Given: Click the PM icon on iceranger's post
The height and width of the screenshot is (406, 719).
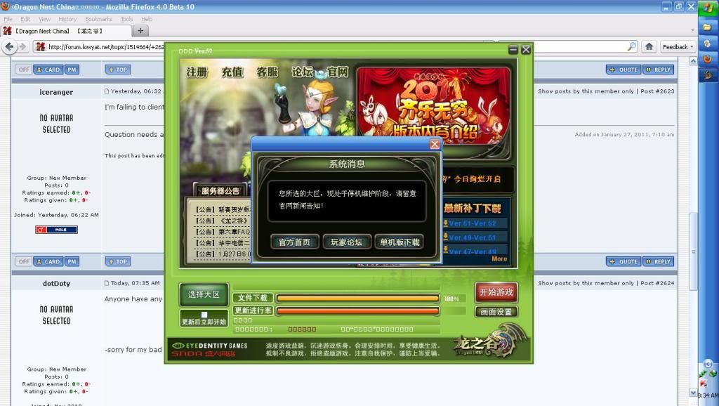Looking at the screenshot, I should (73, 69).
